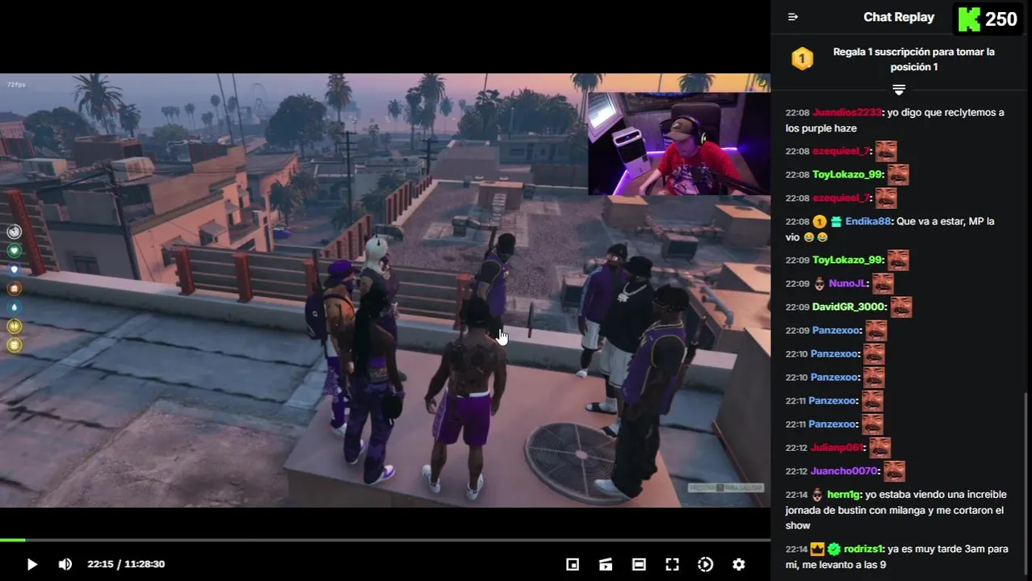Click rodrizs1's green verified badge
Screen dimensions: 1032x581
tap(833, 549)
